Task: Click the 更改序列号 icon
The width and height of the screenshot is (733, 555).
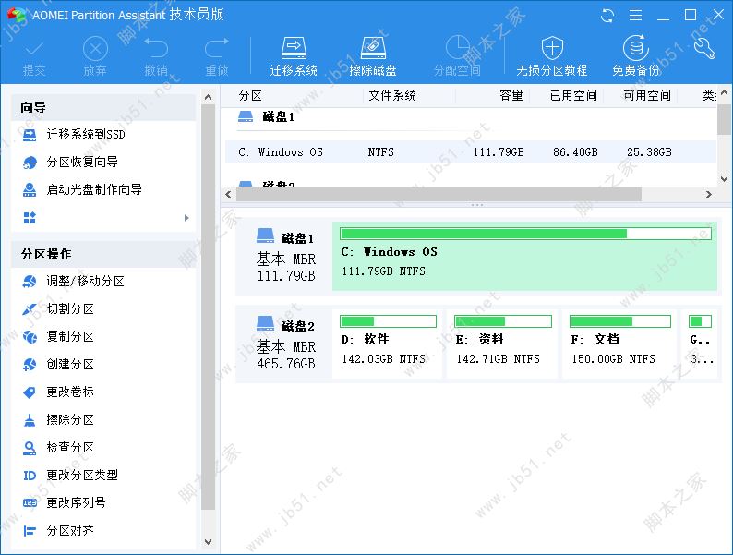Action: (x=30, y=502)
